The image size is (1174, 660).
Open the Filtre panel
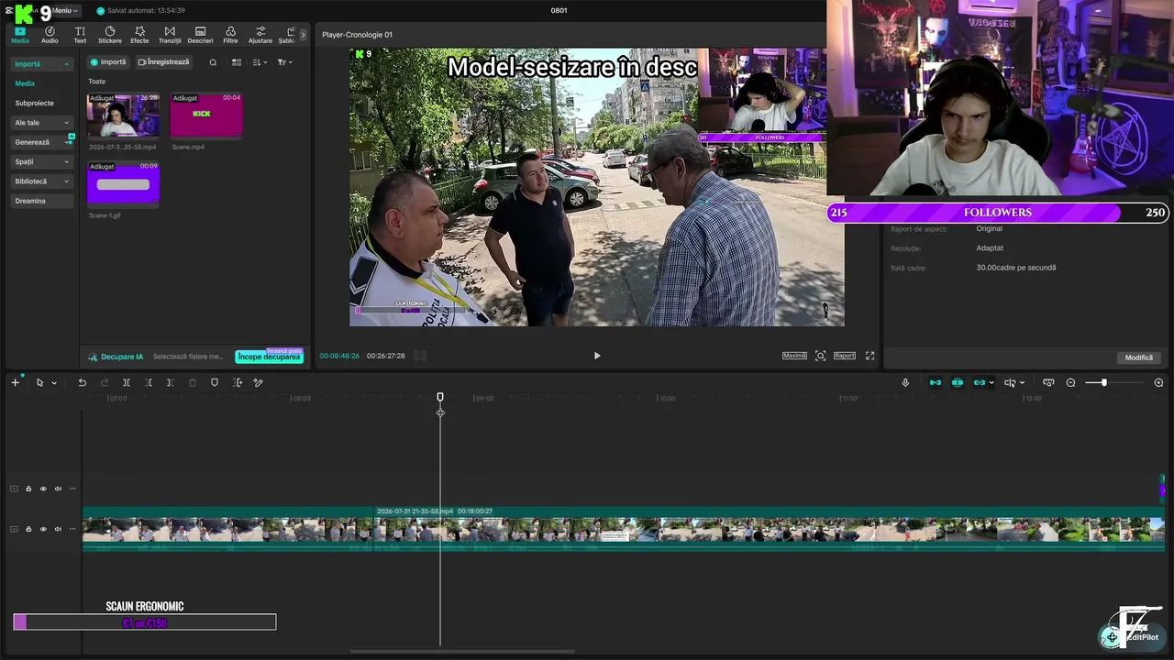pyautogui.click(x=230, y=35)
